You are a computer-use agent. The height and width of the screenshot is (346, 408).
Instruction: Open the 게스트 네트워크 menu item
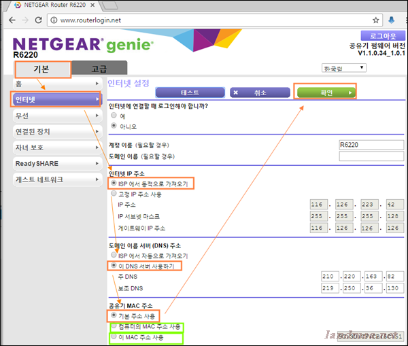(58, 179)
